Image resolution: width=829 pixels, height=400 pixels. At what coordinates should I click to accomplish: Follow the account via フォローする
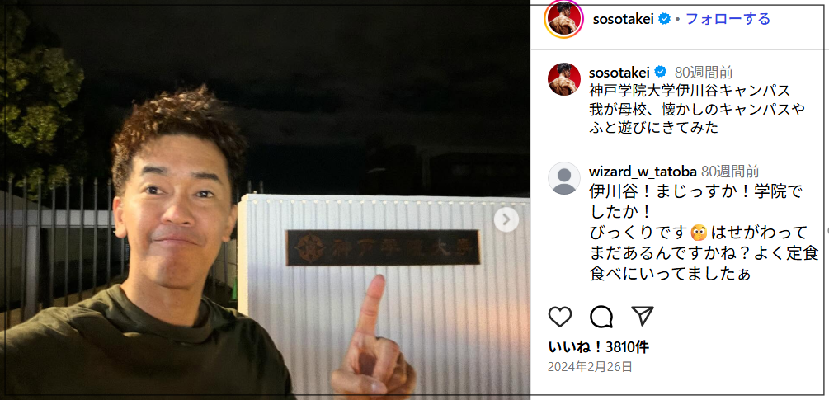[728, 19]
